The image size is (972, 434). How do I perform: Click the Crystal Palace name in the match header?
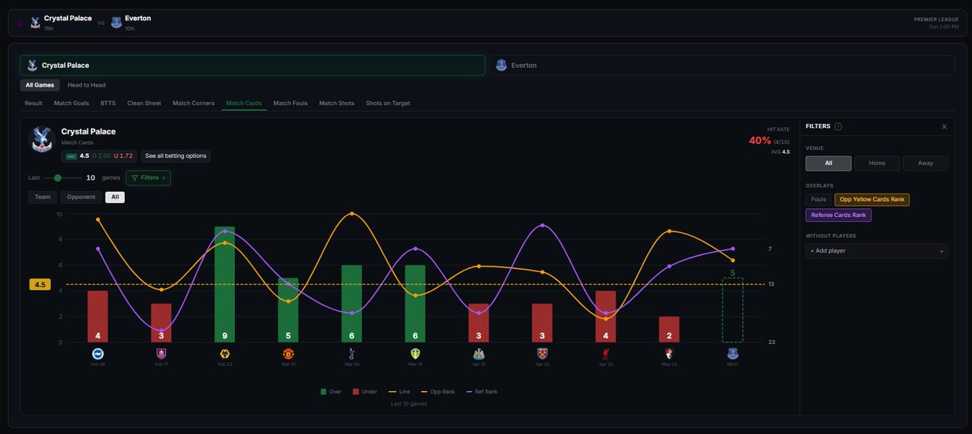coord(68,18)
